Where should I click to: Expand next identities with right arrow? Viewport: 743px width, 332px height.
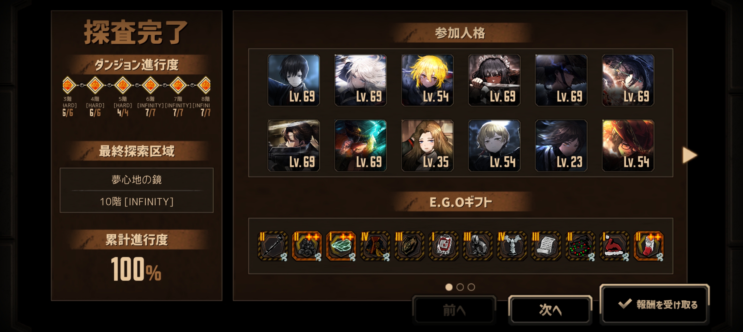click(689, 155)
